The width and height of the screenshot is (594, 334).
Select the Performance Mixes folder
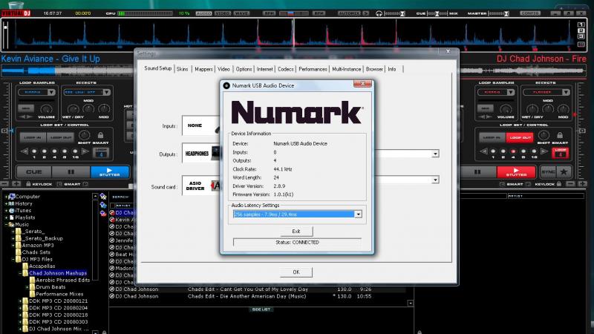pyautogui.click(x=59, y=294)
